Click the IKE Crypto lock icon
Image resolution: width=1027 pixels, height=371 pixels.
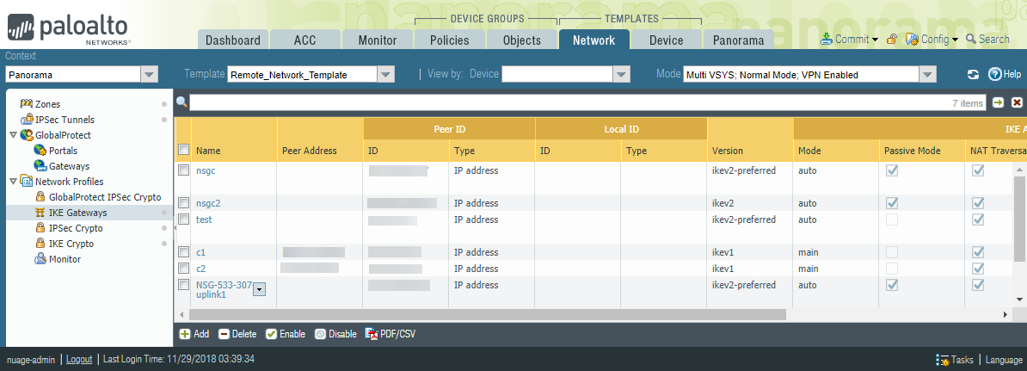pyautogui.click(x=40, y=244)
